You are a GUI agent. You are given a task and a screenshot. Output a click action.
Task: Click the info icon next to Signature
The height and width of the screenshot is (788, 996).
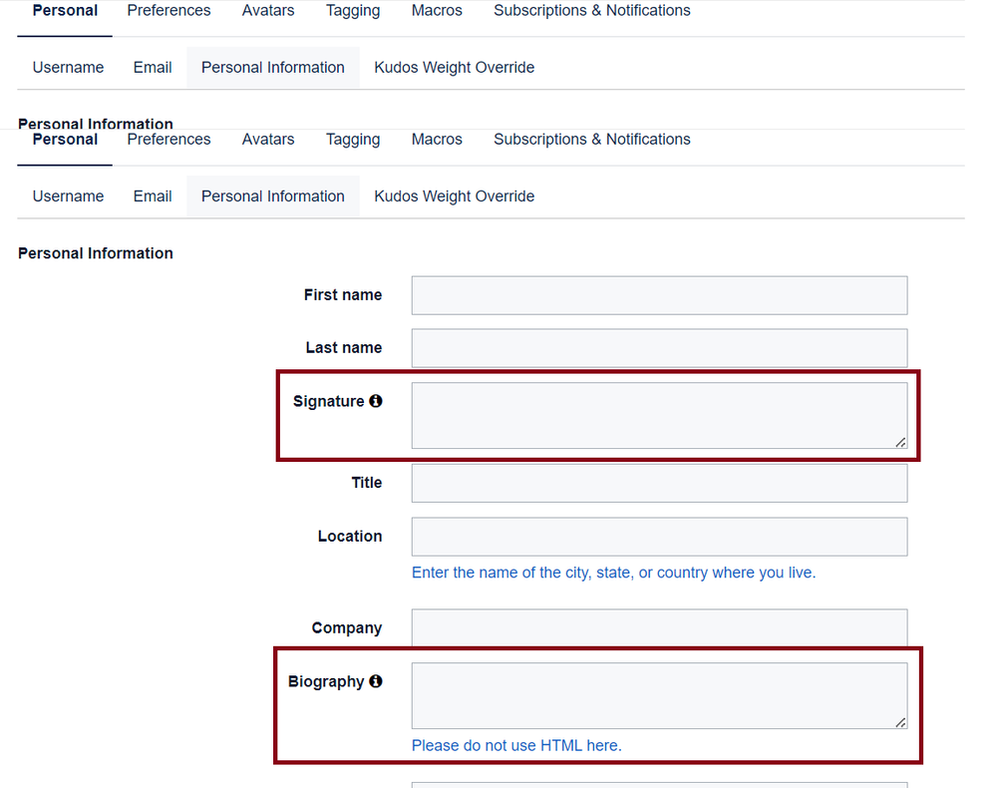tap(376, 401)
